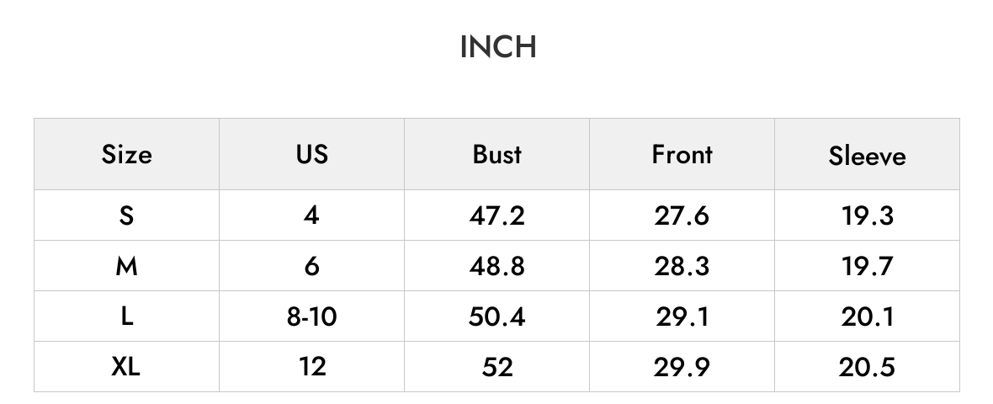Screen dimensions: 993x404
Task: Select the sleeve value 20.5 cell
Action: 867,367
